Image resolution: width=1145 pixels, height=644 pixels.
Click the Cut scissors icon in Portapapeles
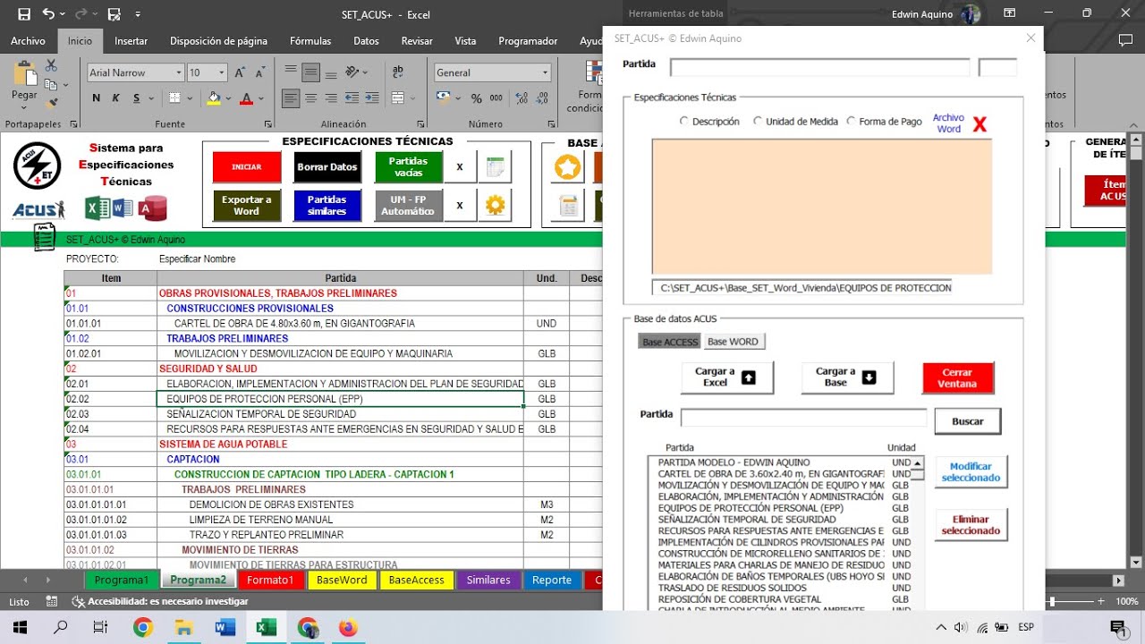coord(51,66)
